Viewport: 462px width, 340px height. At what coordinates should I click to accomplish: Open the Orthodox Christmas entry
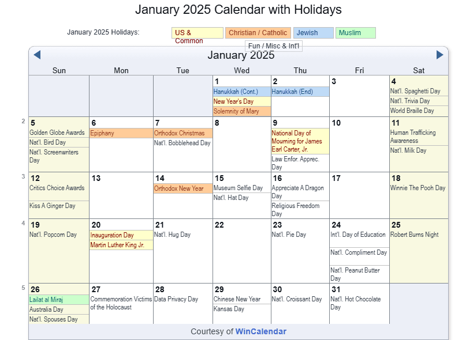tap(179, 133)
